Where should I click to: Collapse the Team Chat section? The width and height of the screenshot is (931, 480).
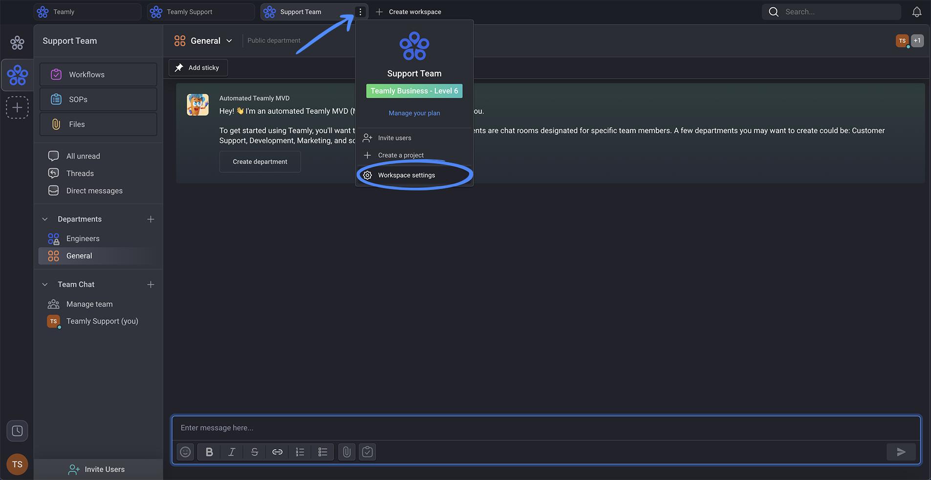pyautogui.click(x=45, y=285)
